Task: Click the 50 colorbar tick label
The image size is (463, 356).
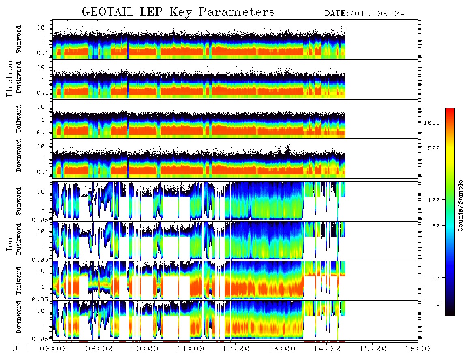Action: [436, 226]
